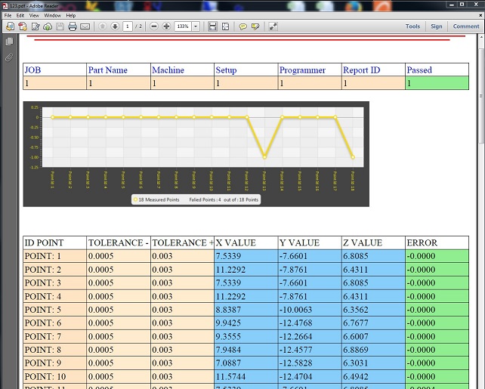This screenshot has height=389, width=485.
Task: Click the zoom out minus button
Action: click(x=153, y=26)
